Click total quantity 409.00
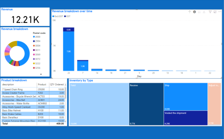Viewport: 224px width, 139px height. (x=60, y=124)
